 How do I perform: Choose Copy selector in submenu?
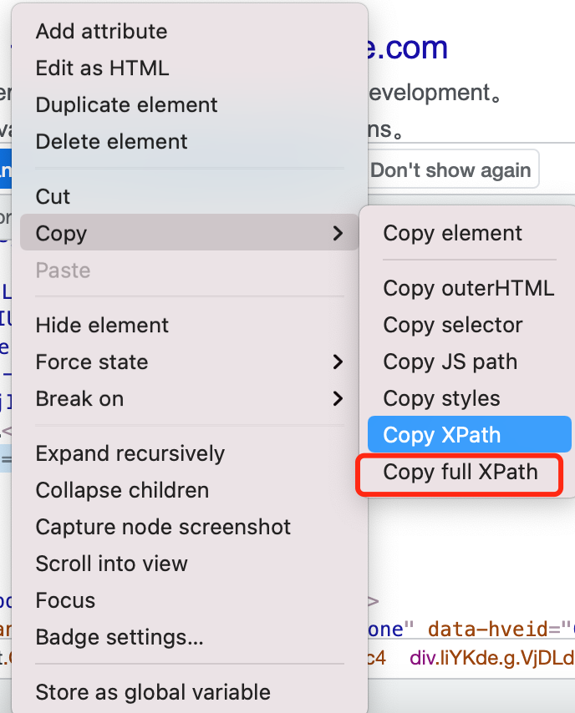point(453,326)
